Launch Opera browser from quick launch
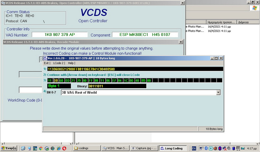 click(x=64, y=148)
